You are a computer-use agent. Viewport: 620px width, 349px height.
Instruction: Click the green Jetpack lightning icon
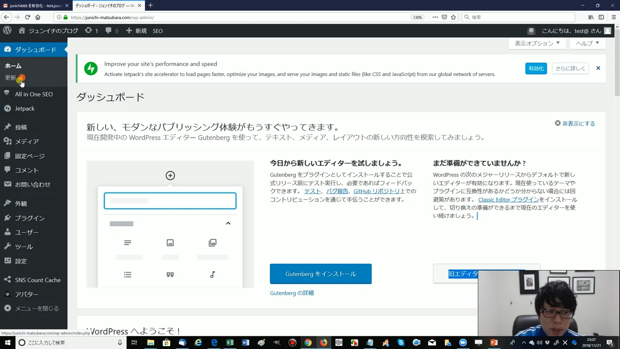pos(91,68)
